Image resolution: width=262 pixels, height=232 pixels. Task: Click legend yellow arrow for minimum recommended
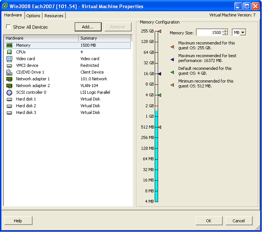[x=172, y=85]
